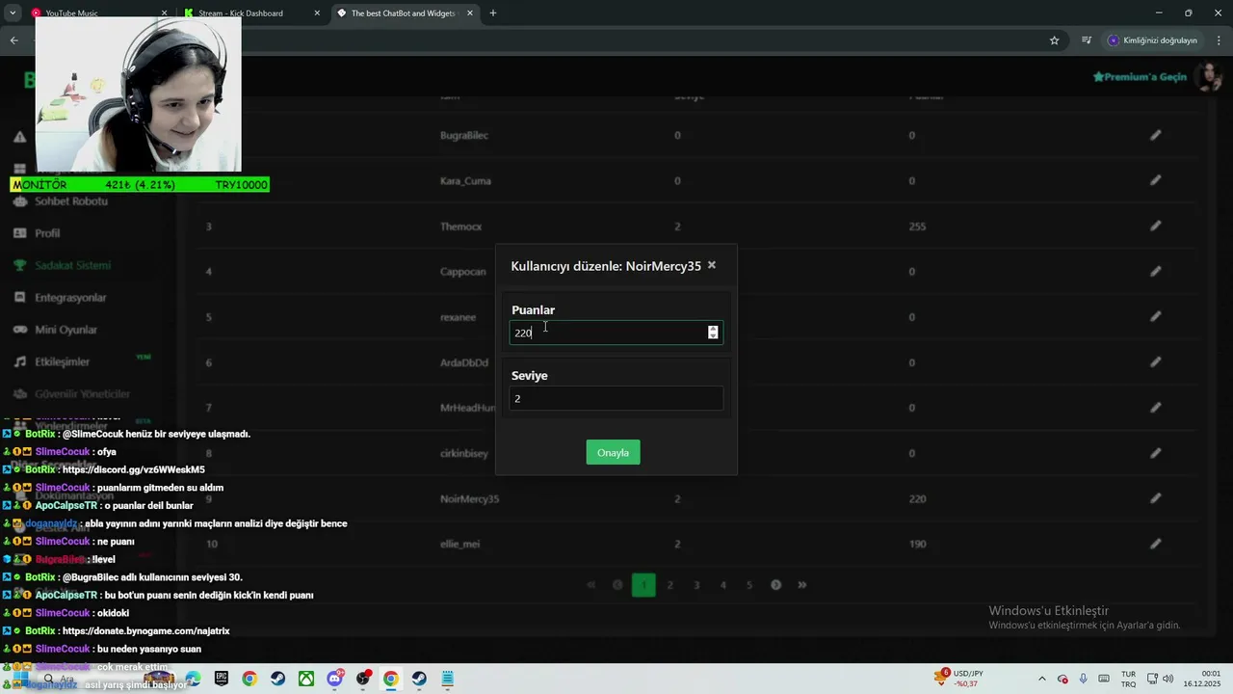Open the tab search dropdown arrow
1233x694 pixels.
point(13,13)
